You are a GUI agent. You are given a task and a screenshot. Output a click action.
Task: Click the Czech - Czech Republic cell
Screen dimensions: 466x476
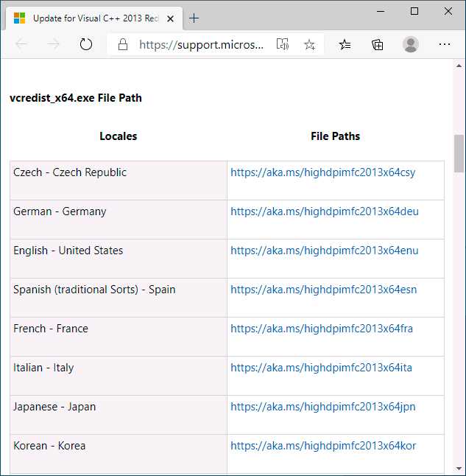pyautogui.click(x=119, y=181)
